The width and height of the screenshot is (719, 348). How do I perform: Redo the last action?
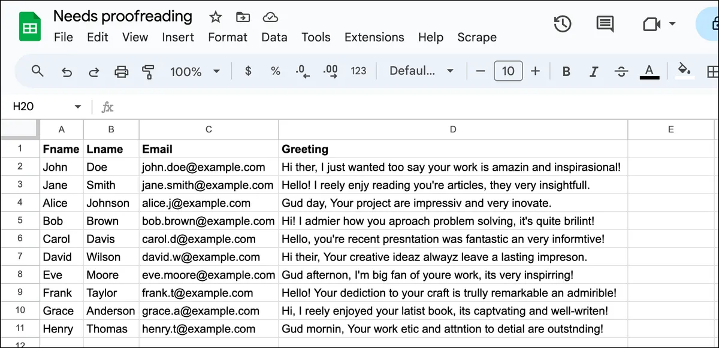[94, 72]
